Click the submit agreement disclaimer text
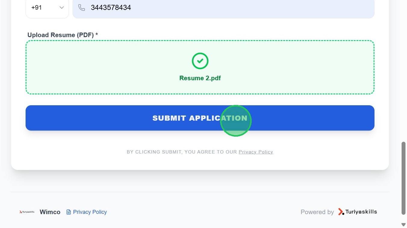The height and width of the screenshot is (228, 407). click(x=182, y=152)
